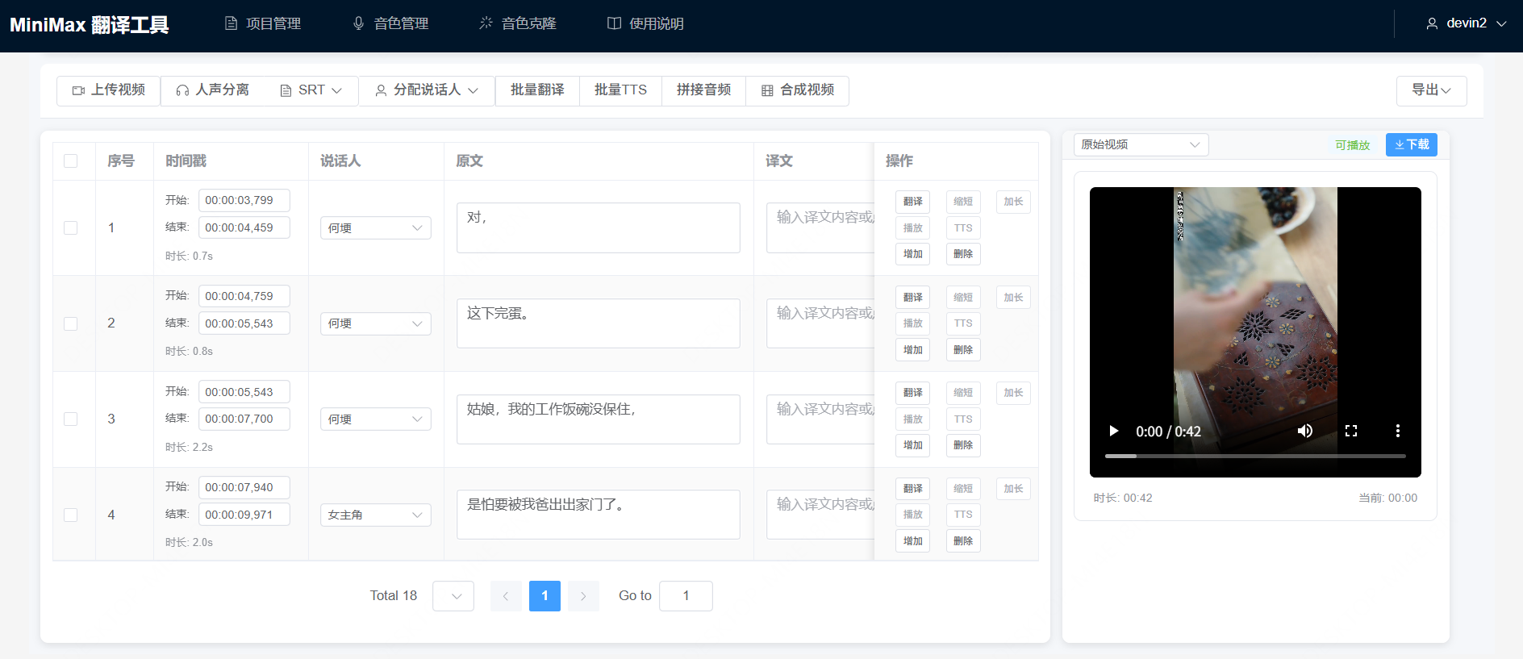Click 播放 button in row 4
This screenshot has height=659, width=1523.
pyautogui.click(x=912, y=515)
